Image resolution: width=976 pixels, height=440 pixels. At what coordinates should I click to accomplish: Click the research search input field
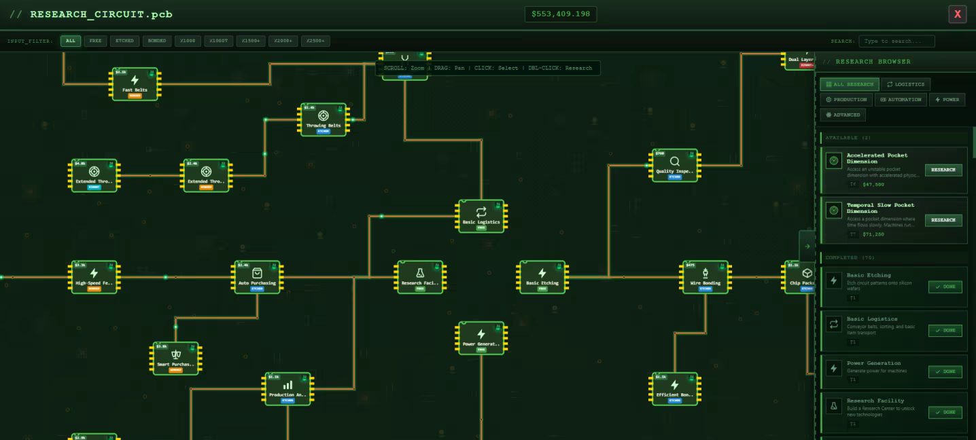896,41
